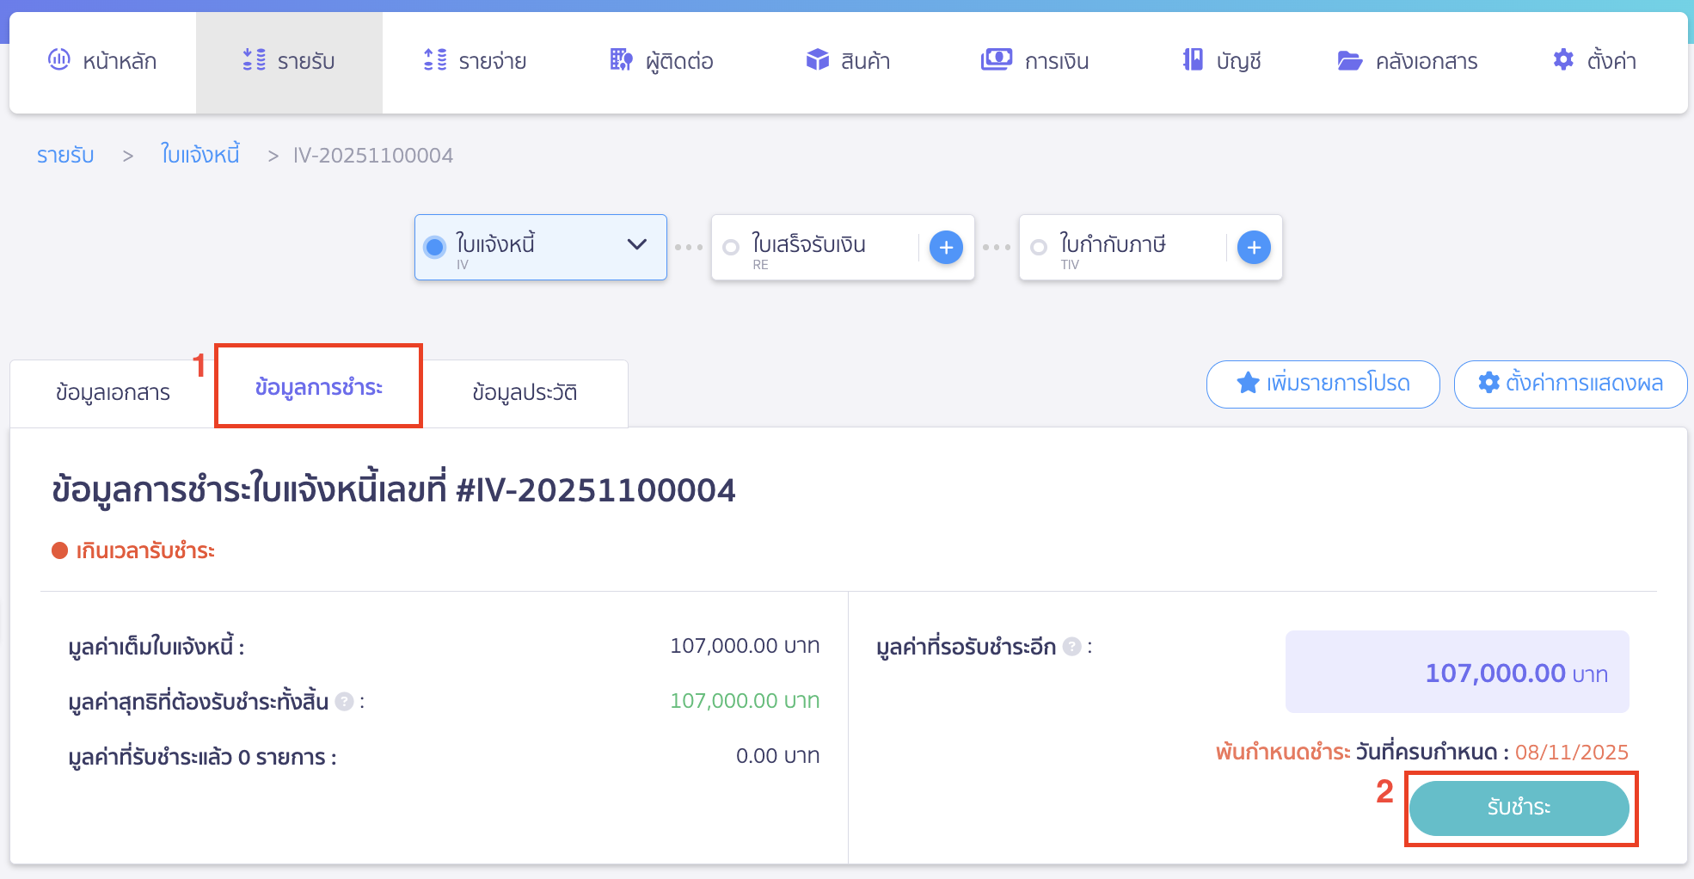The width and height of the screenshot is (1694, 879).
Task: Open the ข้อมูลประวัติ tab
Action: click(525, 393)
